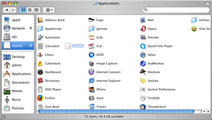The height and width of the screenshot is (120, 212).
Task: Open the Internet Connect icon
Action: click(92, 72)
